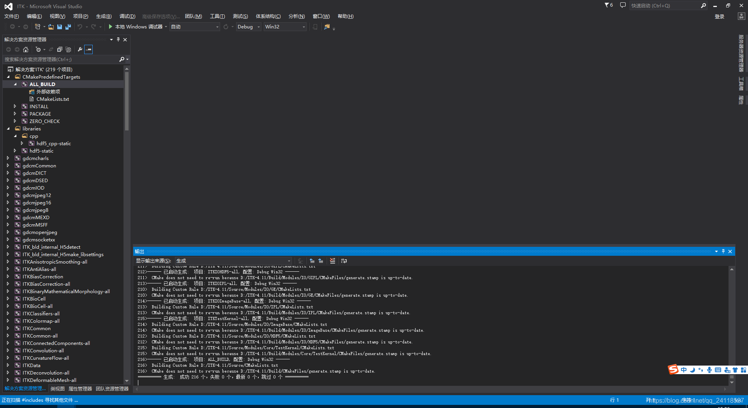Open the Sogou soft keyboard icon
Screen dimensions: 748x408
pos(718,370)
